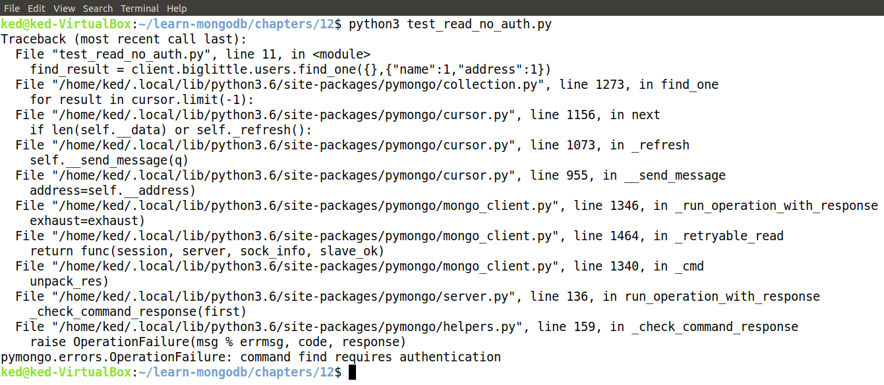884x385 pixels.
Task: Click the 'return func(session, server...' line
Action: pos(207,251)
